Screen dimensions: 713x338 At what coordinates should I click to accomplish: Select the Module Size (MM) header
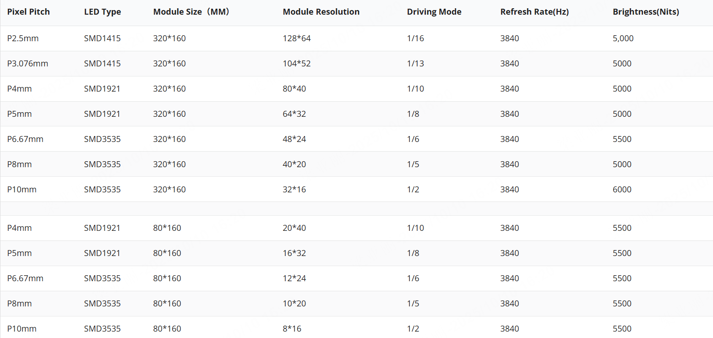(x=191, y=12)
